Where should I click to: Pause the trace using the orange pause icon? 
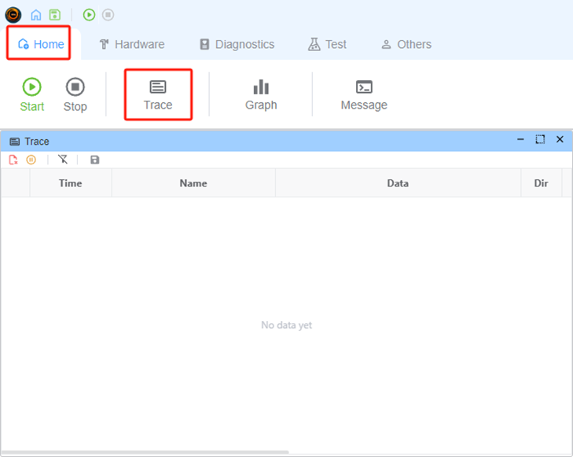[x=31, y=160]
